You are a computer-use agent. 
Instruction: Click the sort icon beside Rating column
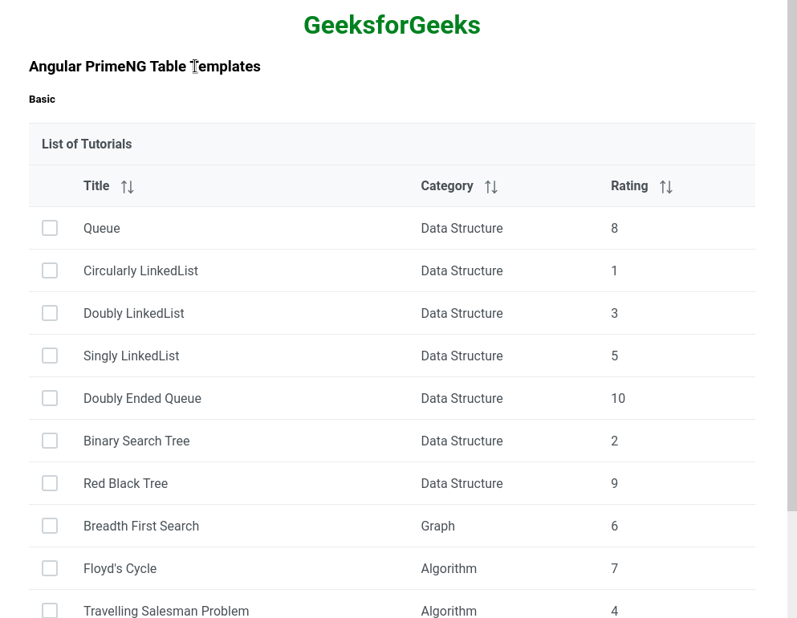click(x=666, y=185)
